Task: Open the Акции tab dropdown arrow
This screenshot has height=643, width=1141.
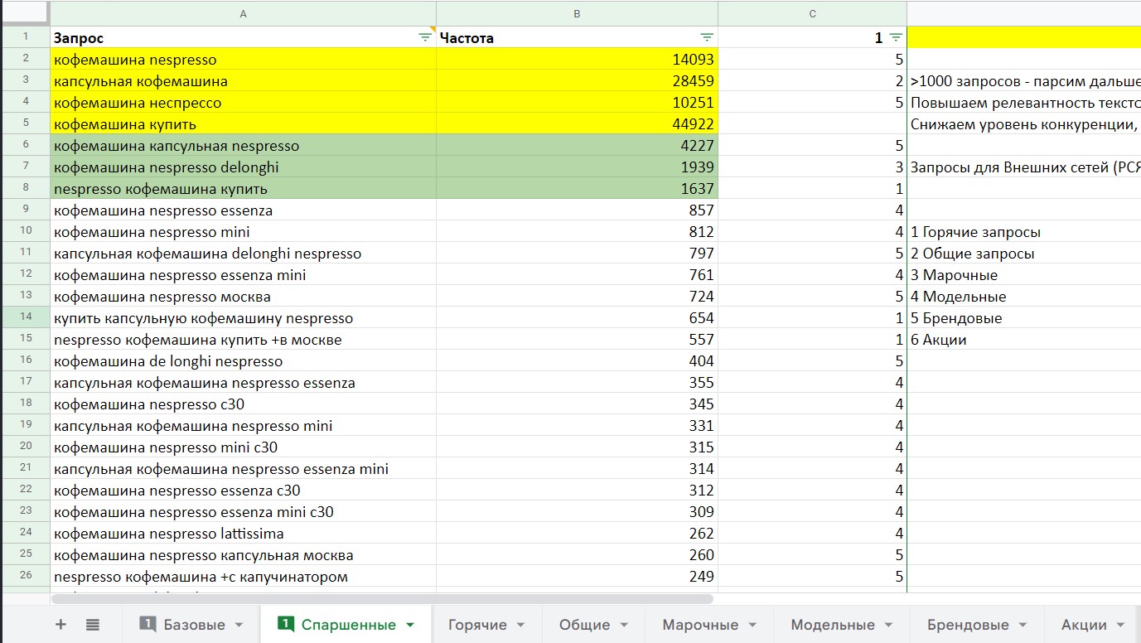Action: (x=1121, y=625)
